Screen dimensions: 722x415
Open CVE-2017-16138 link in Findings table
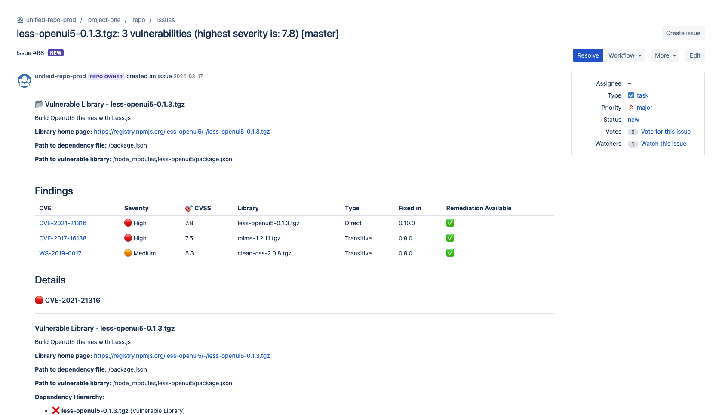(x=63, y=238)
